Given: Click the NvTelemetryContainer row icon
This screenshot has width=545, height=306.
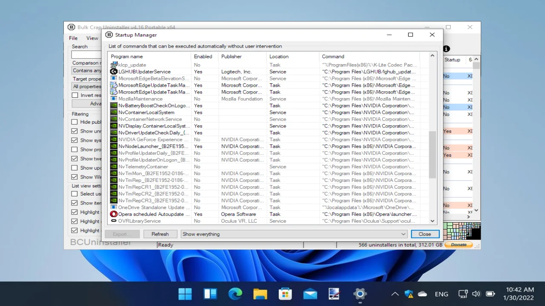Looking at the screenshot, I should point(114,167).
